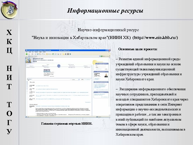Click the portal logo in the page header
This screenshot has height=145, width=193.
(29, 60)
